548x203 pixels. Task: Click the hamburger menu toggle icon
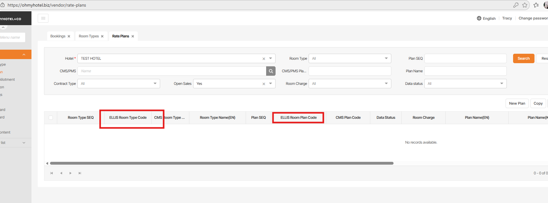click(43, 18)
